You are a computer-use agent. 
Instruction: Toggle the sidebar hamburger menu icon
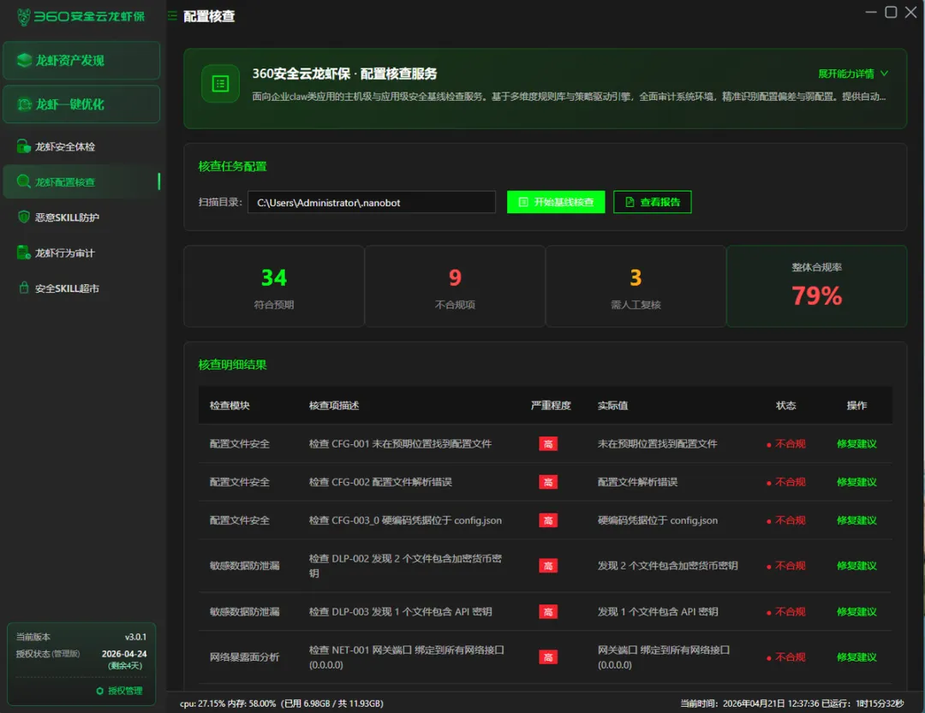coord(172,16)
